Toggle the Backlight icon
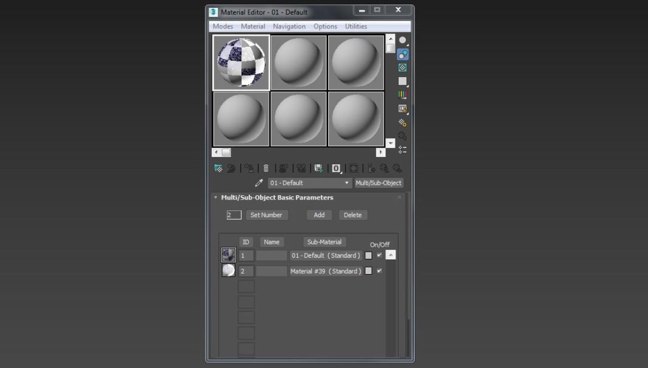 (x=402, y=54)
